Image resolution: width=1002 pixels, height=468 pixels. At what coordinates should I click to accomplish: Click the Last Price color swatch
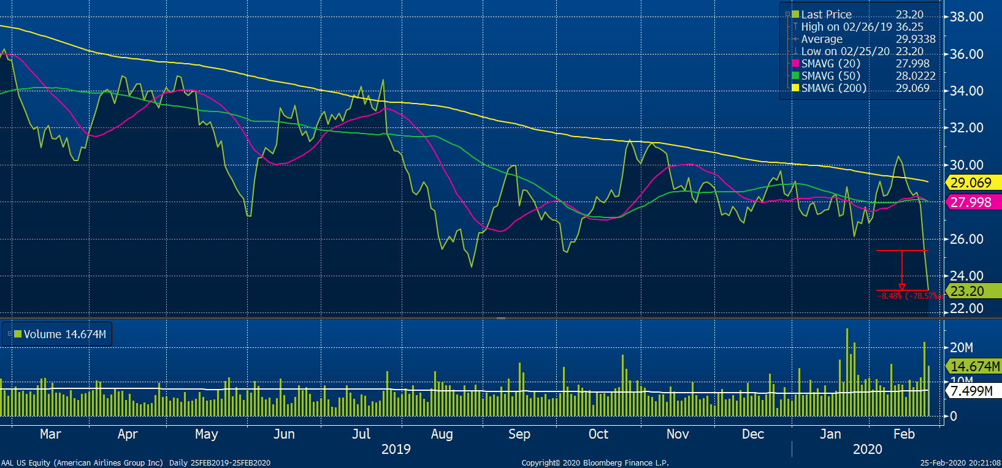(x=795, y=14)
